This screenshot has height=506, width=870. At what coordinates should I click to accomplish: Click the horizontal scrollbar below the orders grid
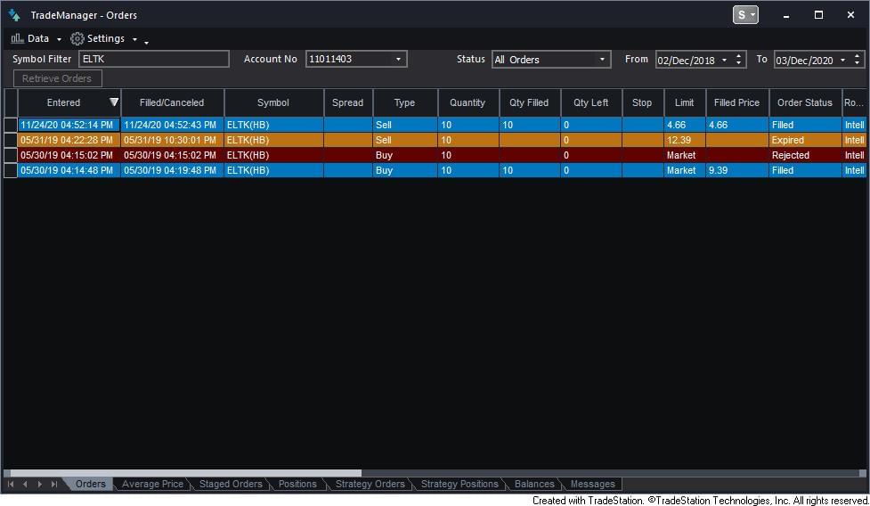pos(183,473)
